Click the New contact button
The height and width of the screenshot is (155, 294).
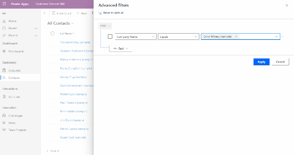(x=82, y=13)
